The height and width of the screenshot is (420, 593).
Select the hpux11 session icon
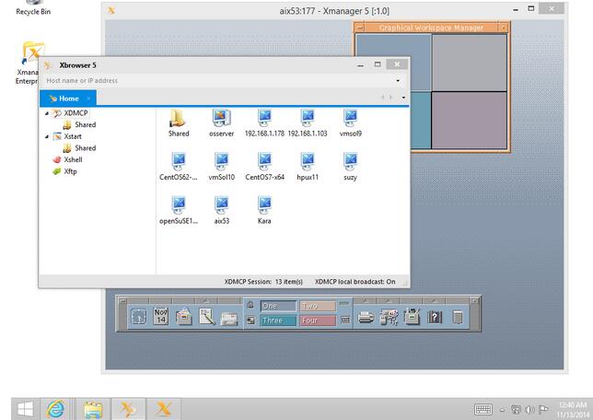[x=308, y=161]
